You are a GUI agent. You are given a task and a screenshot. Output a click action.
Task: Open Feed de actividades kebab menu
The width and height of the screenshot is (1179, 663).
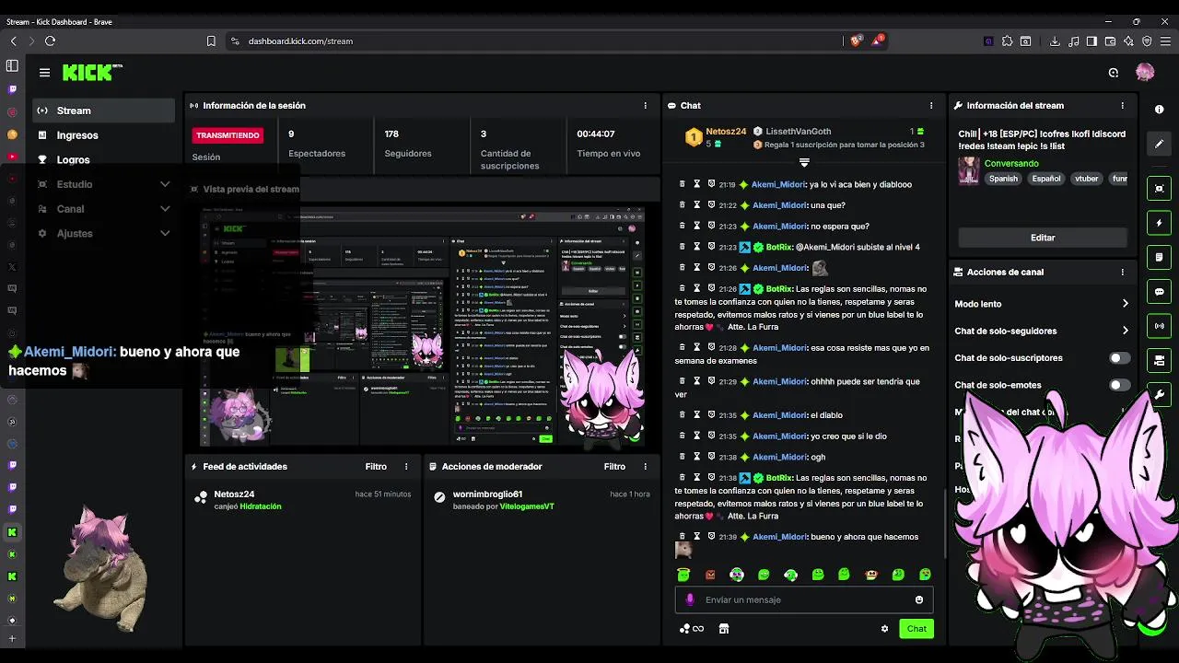[x=406, y=467]
